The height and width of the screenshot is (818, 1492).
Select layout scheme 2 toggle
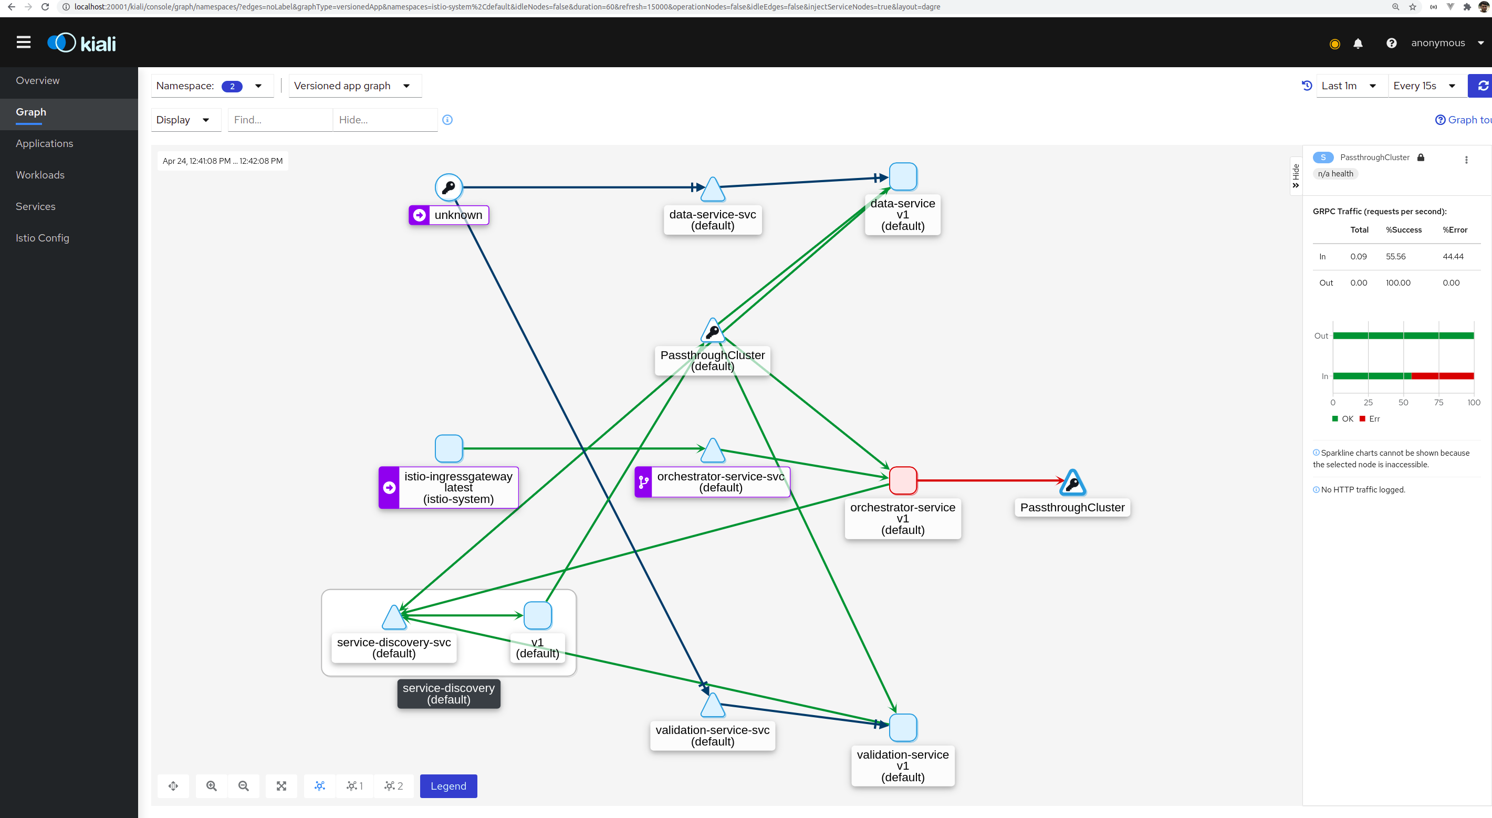pyautogui.click(x=394, y=785)
